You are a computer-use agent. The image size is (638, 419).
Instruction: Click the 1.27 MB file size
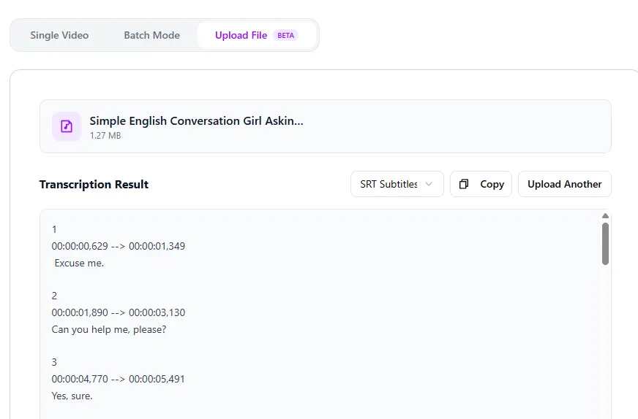pyautogui.click(x=105, y=136)
